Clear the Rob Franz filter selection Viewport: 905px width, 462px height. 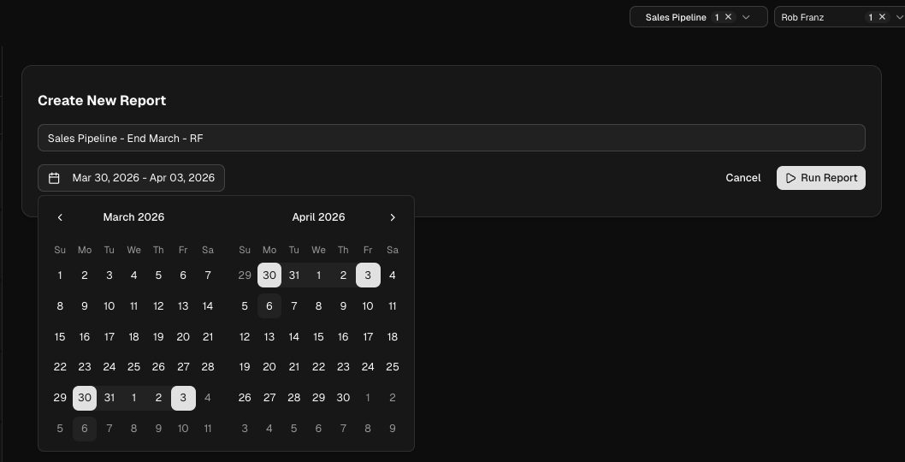pyautogui.click(x=882, y=17)
